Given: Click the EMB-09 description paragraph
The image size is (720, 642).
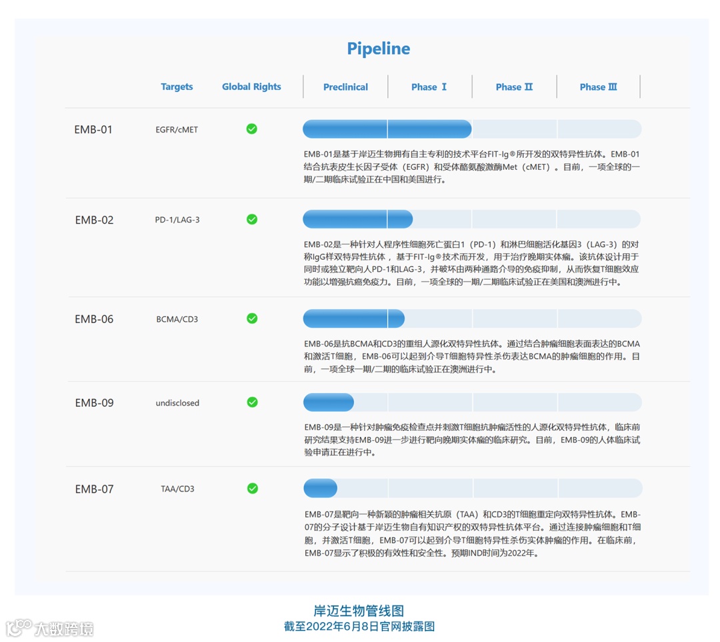Looking at the screenshot, I should pos(472,440).
